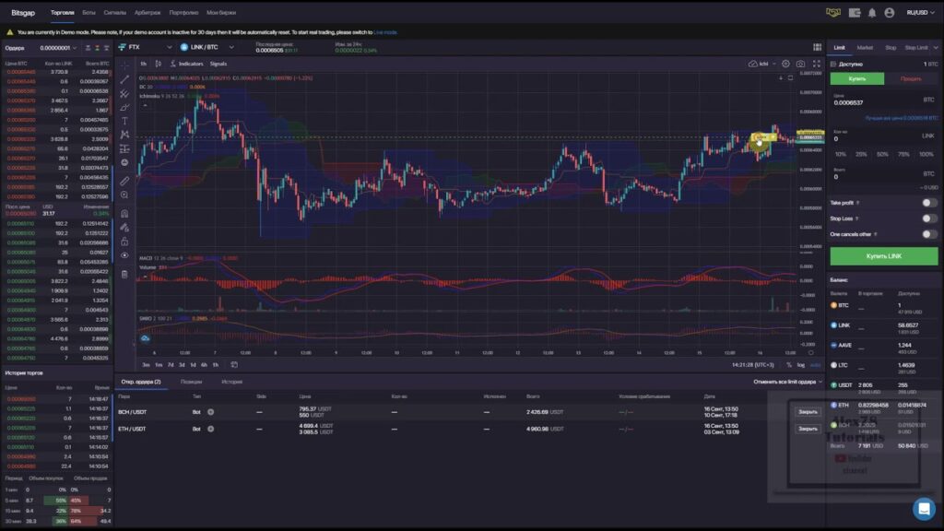Switch to the Market order tab
This screenshot has height=531, width=944.
point(865,46)
